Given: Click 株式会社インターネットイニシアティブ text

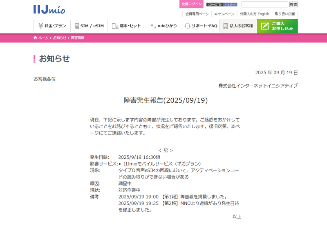Looking at the screenshot, I should click(x=258, y=86).
